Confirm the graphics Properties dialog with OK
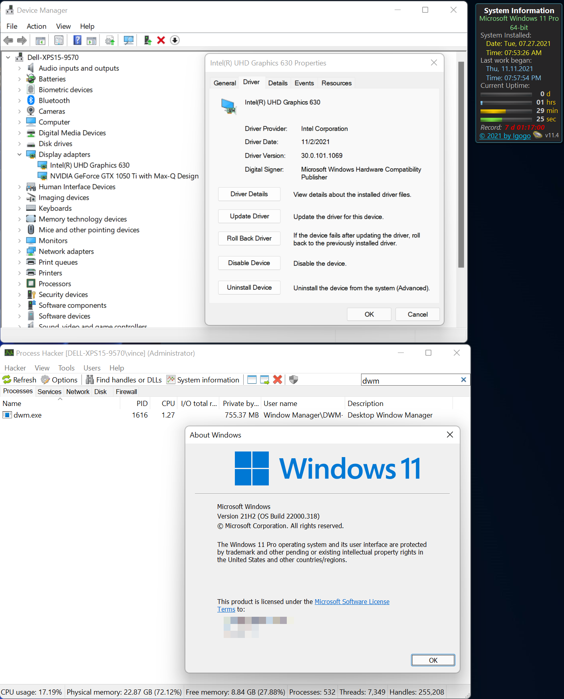The width and height of the screenshot is (564, 699). point(369,314)
